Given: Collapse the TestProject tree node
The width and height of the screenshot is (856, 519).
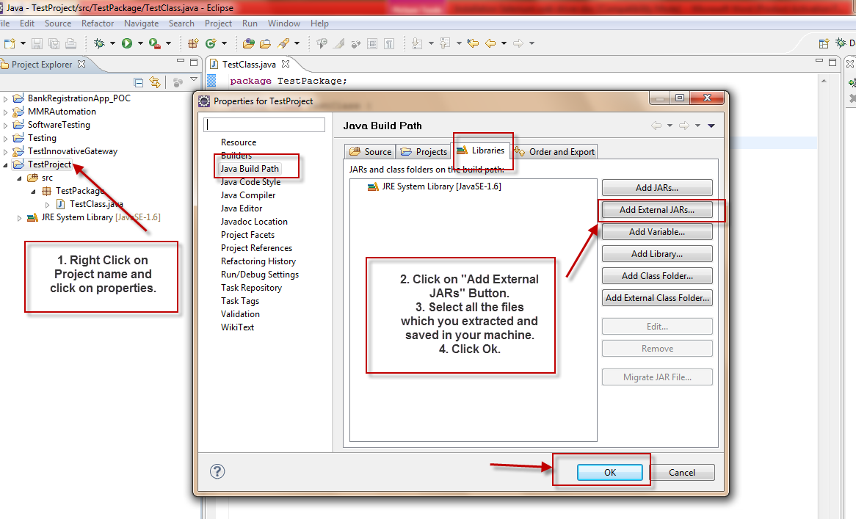Looking at the screenshot, I should point(5,165).
